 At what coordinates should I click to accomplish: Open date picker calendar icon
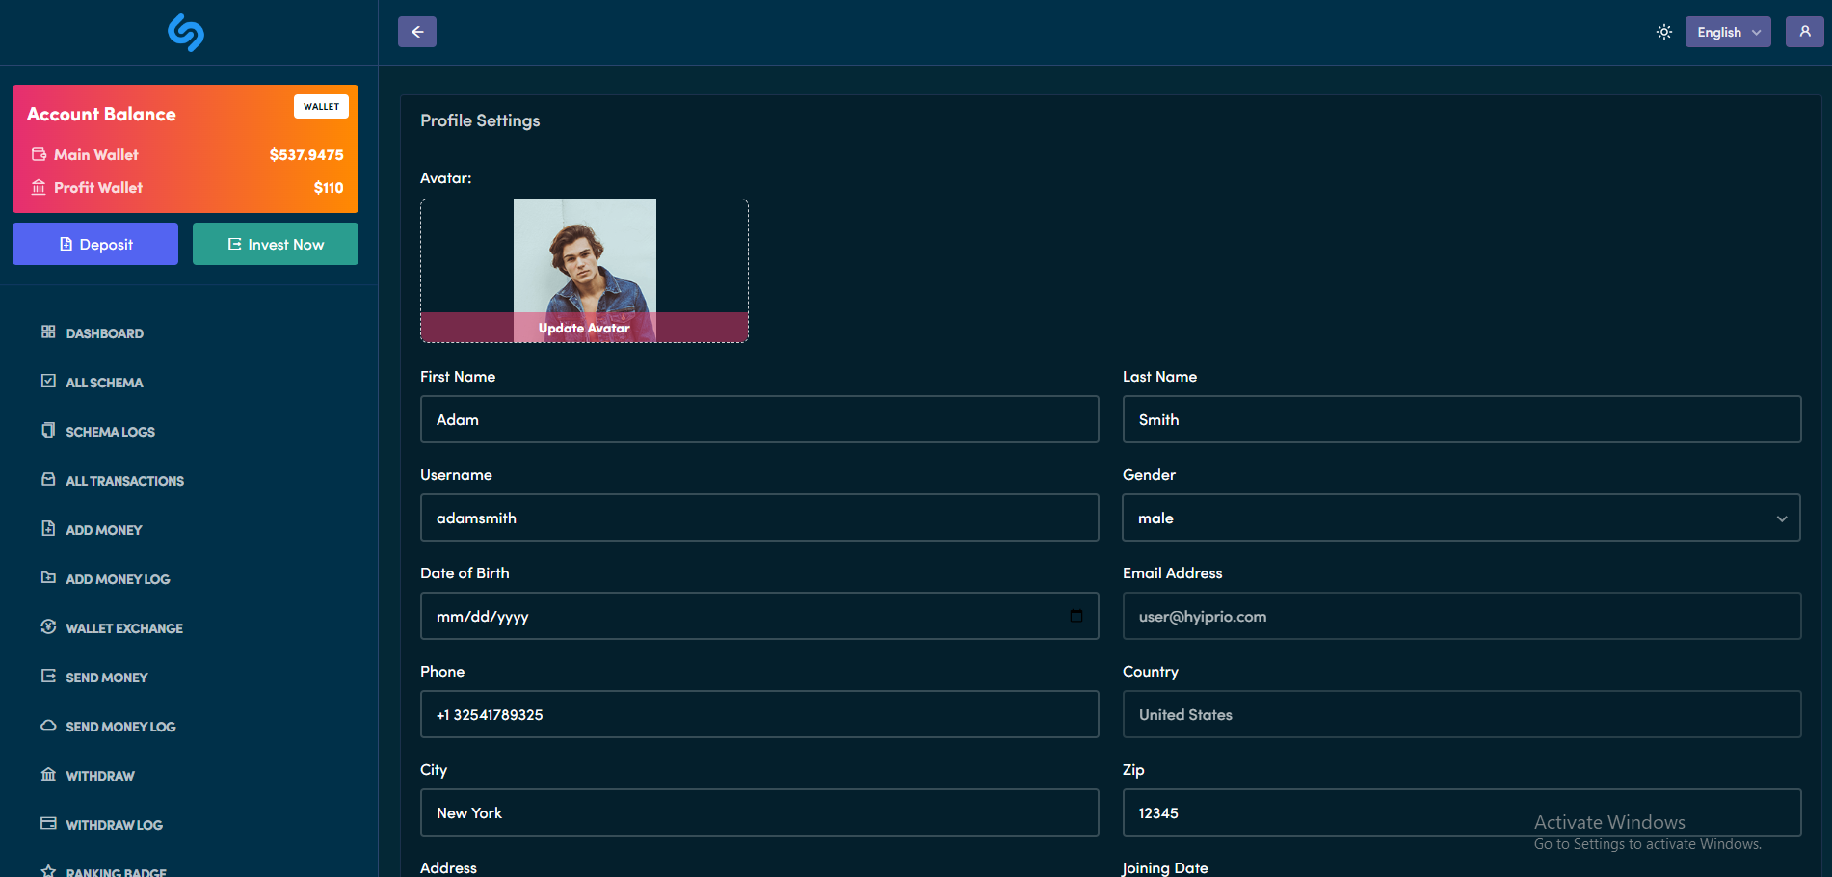1075,616
